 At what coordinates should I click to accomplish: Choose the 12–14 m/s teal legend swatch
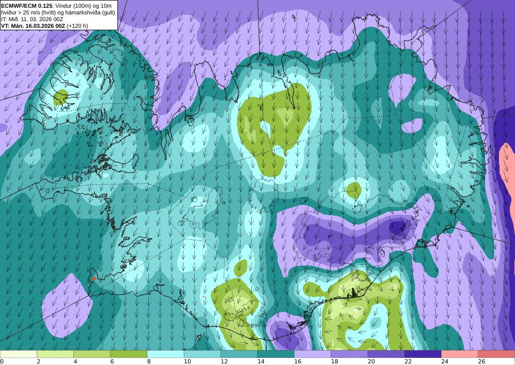coord(239,354)
